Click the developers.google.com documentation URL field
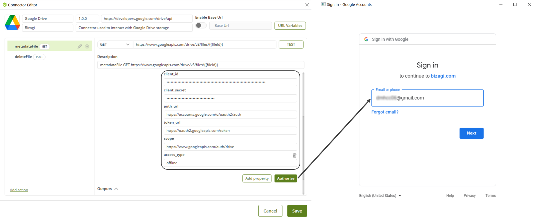 147,19
